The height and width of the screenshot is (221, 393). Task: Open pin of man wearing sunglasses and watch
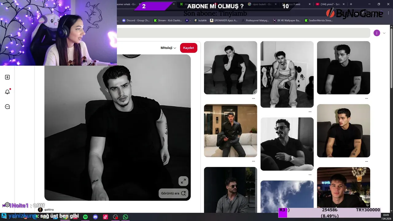(x=287, y=144)
